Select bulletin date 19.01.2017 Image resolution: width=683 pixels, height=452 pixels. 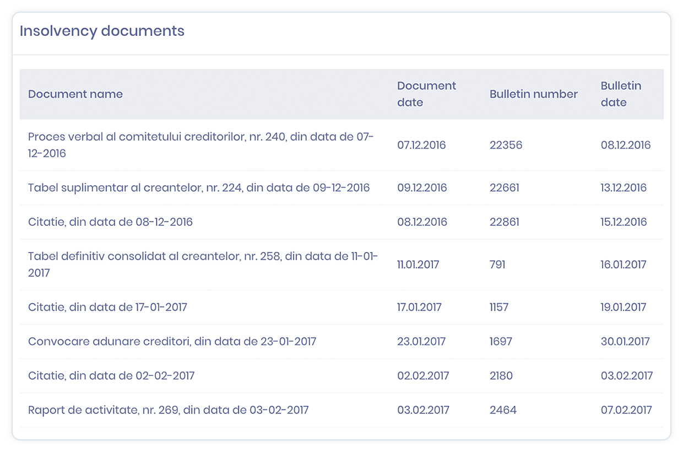pos(624,307)
